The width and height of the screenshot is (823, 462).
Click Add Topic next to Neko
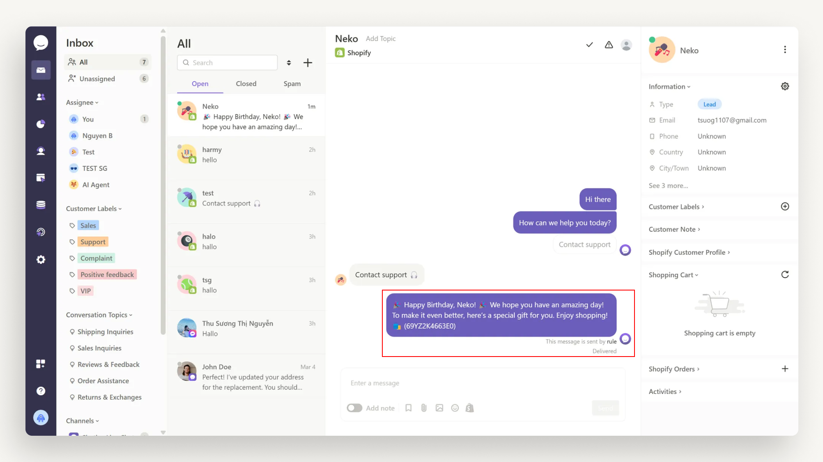[x=381, y=39]
